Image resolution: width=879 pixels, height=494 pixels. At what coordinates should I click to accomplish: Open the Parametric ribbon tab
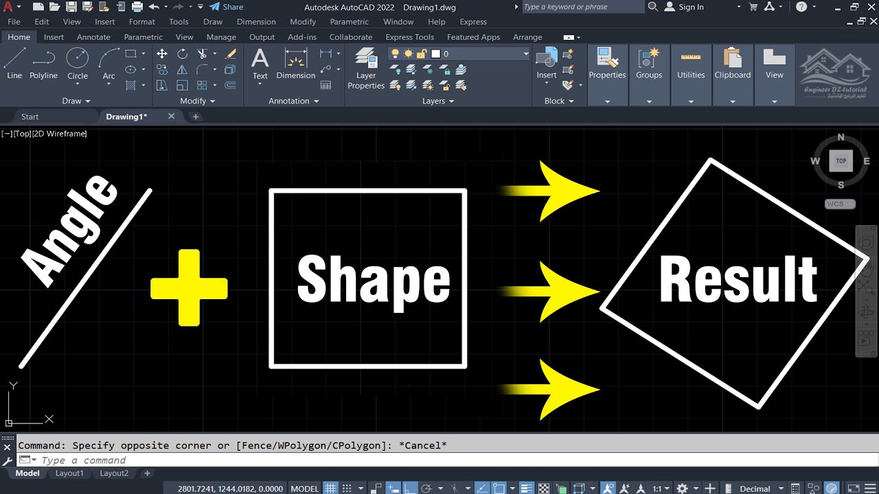coord(144,37)
